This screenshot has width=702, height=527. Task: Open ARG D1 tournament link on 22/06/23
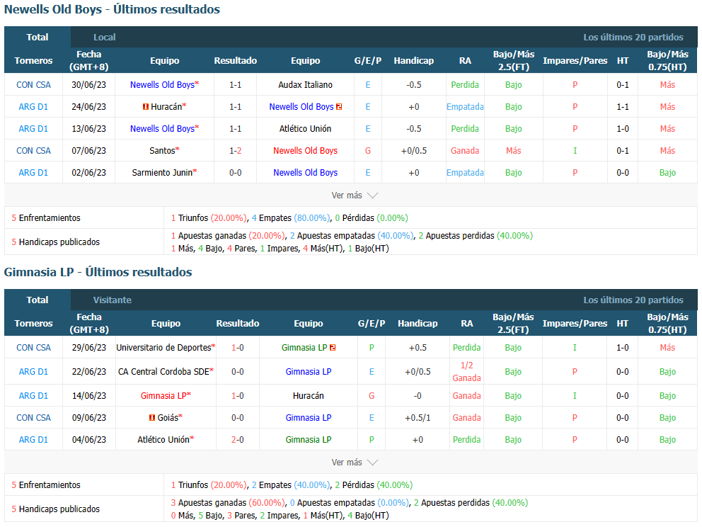pos(33,371)
